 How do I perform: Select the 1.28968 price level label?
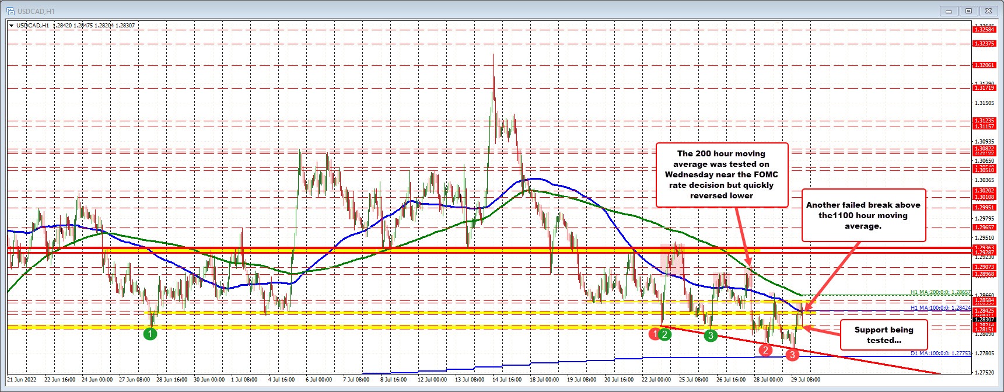tap(984, 274)
